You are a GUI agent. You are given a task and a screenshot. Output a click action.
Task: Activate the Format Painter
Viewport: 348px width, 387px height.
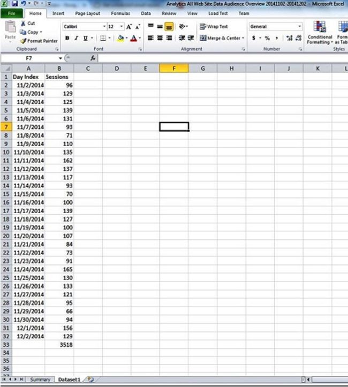[39, 41]
